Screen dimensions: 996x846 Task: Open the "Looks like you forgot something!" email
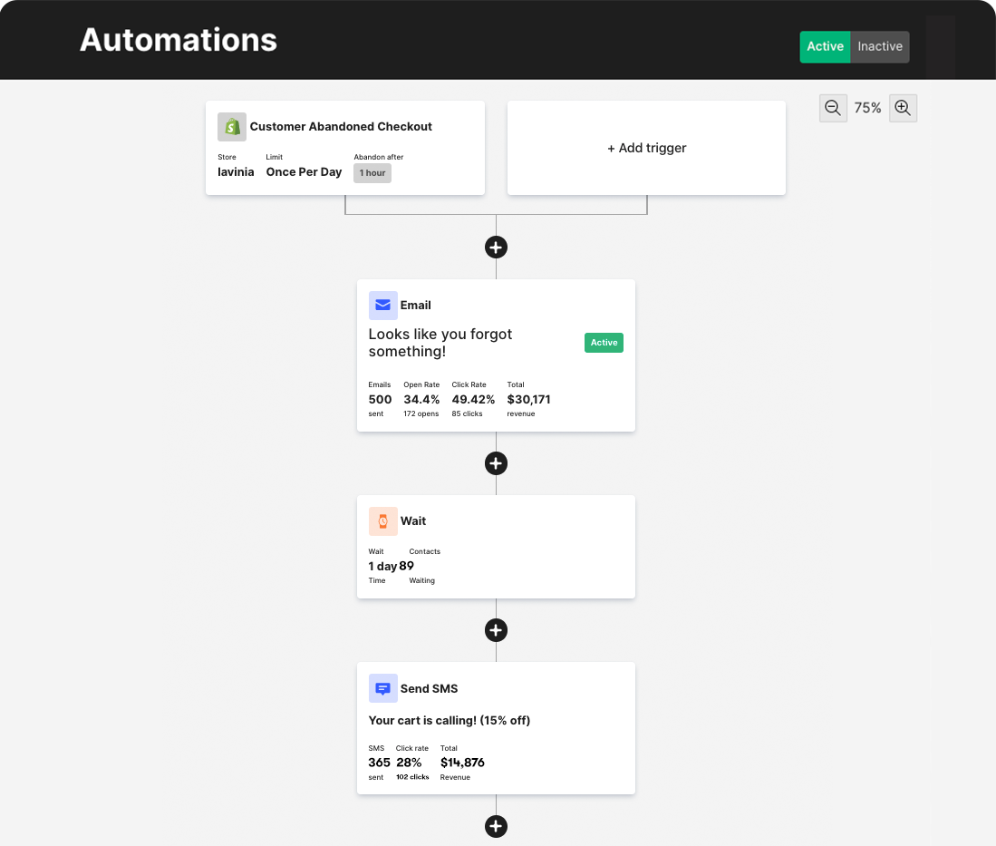point(440,343)
